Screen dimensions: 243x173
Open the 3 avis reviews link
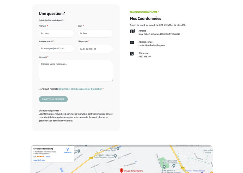click(48, 157)
